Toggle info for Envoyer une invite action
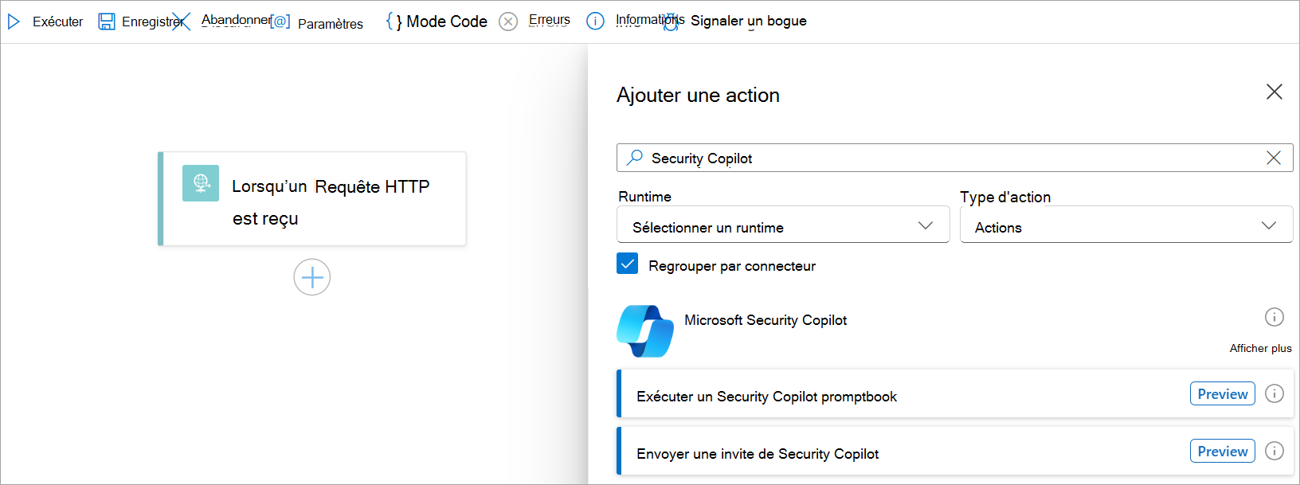This screenshot has height=485, width=1300. pyautogui.click(x=1275, y=451)
